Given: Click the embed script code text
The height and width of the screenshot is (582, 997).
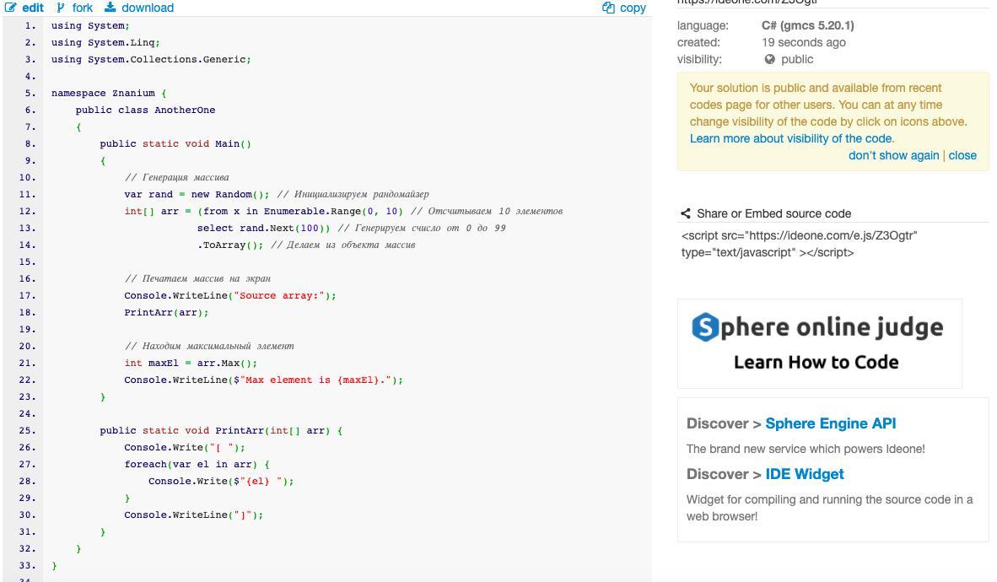Looking at the screenshot, I should (798, 244).
